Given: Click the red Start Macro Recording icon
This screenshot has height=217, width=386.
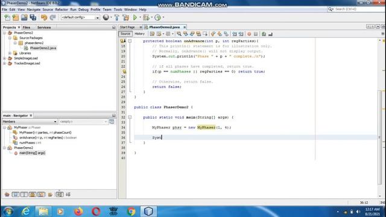Looking at the screenshot, I should (249, 34).
